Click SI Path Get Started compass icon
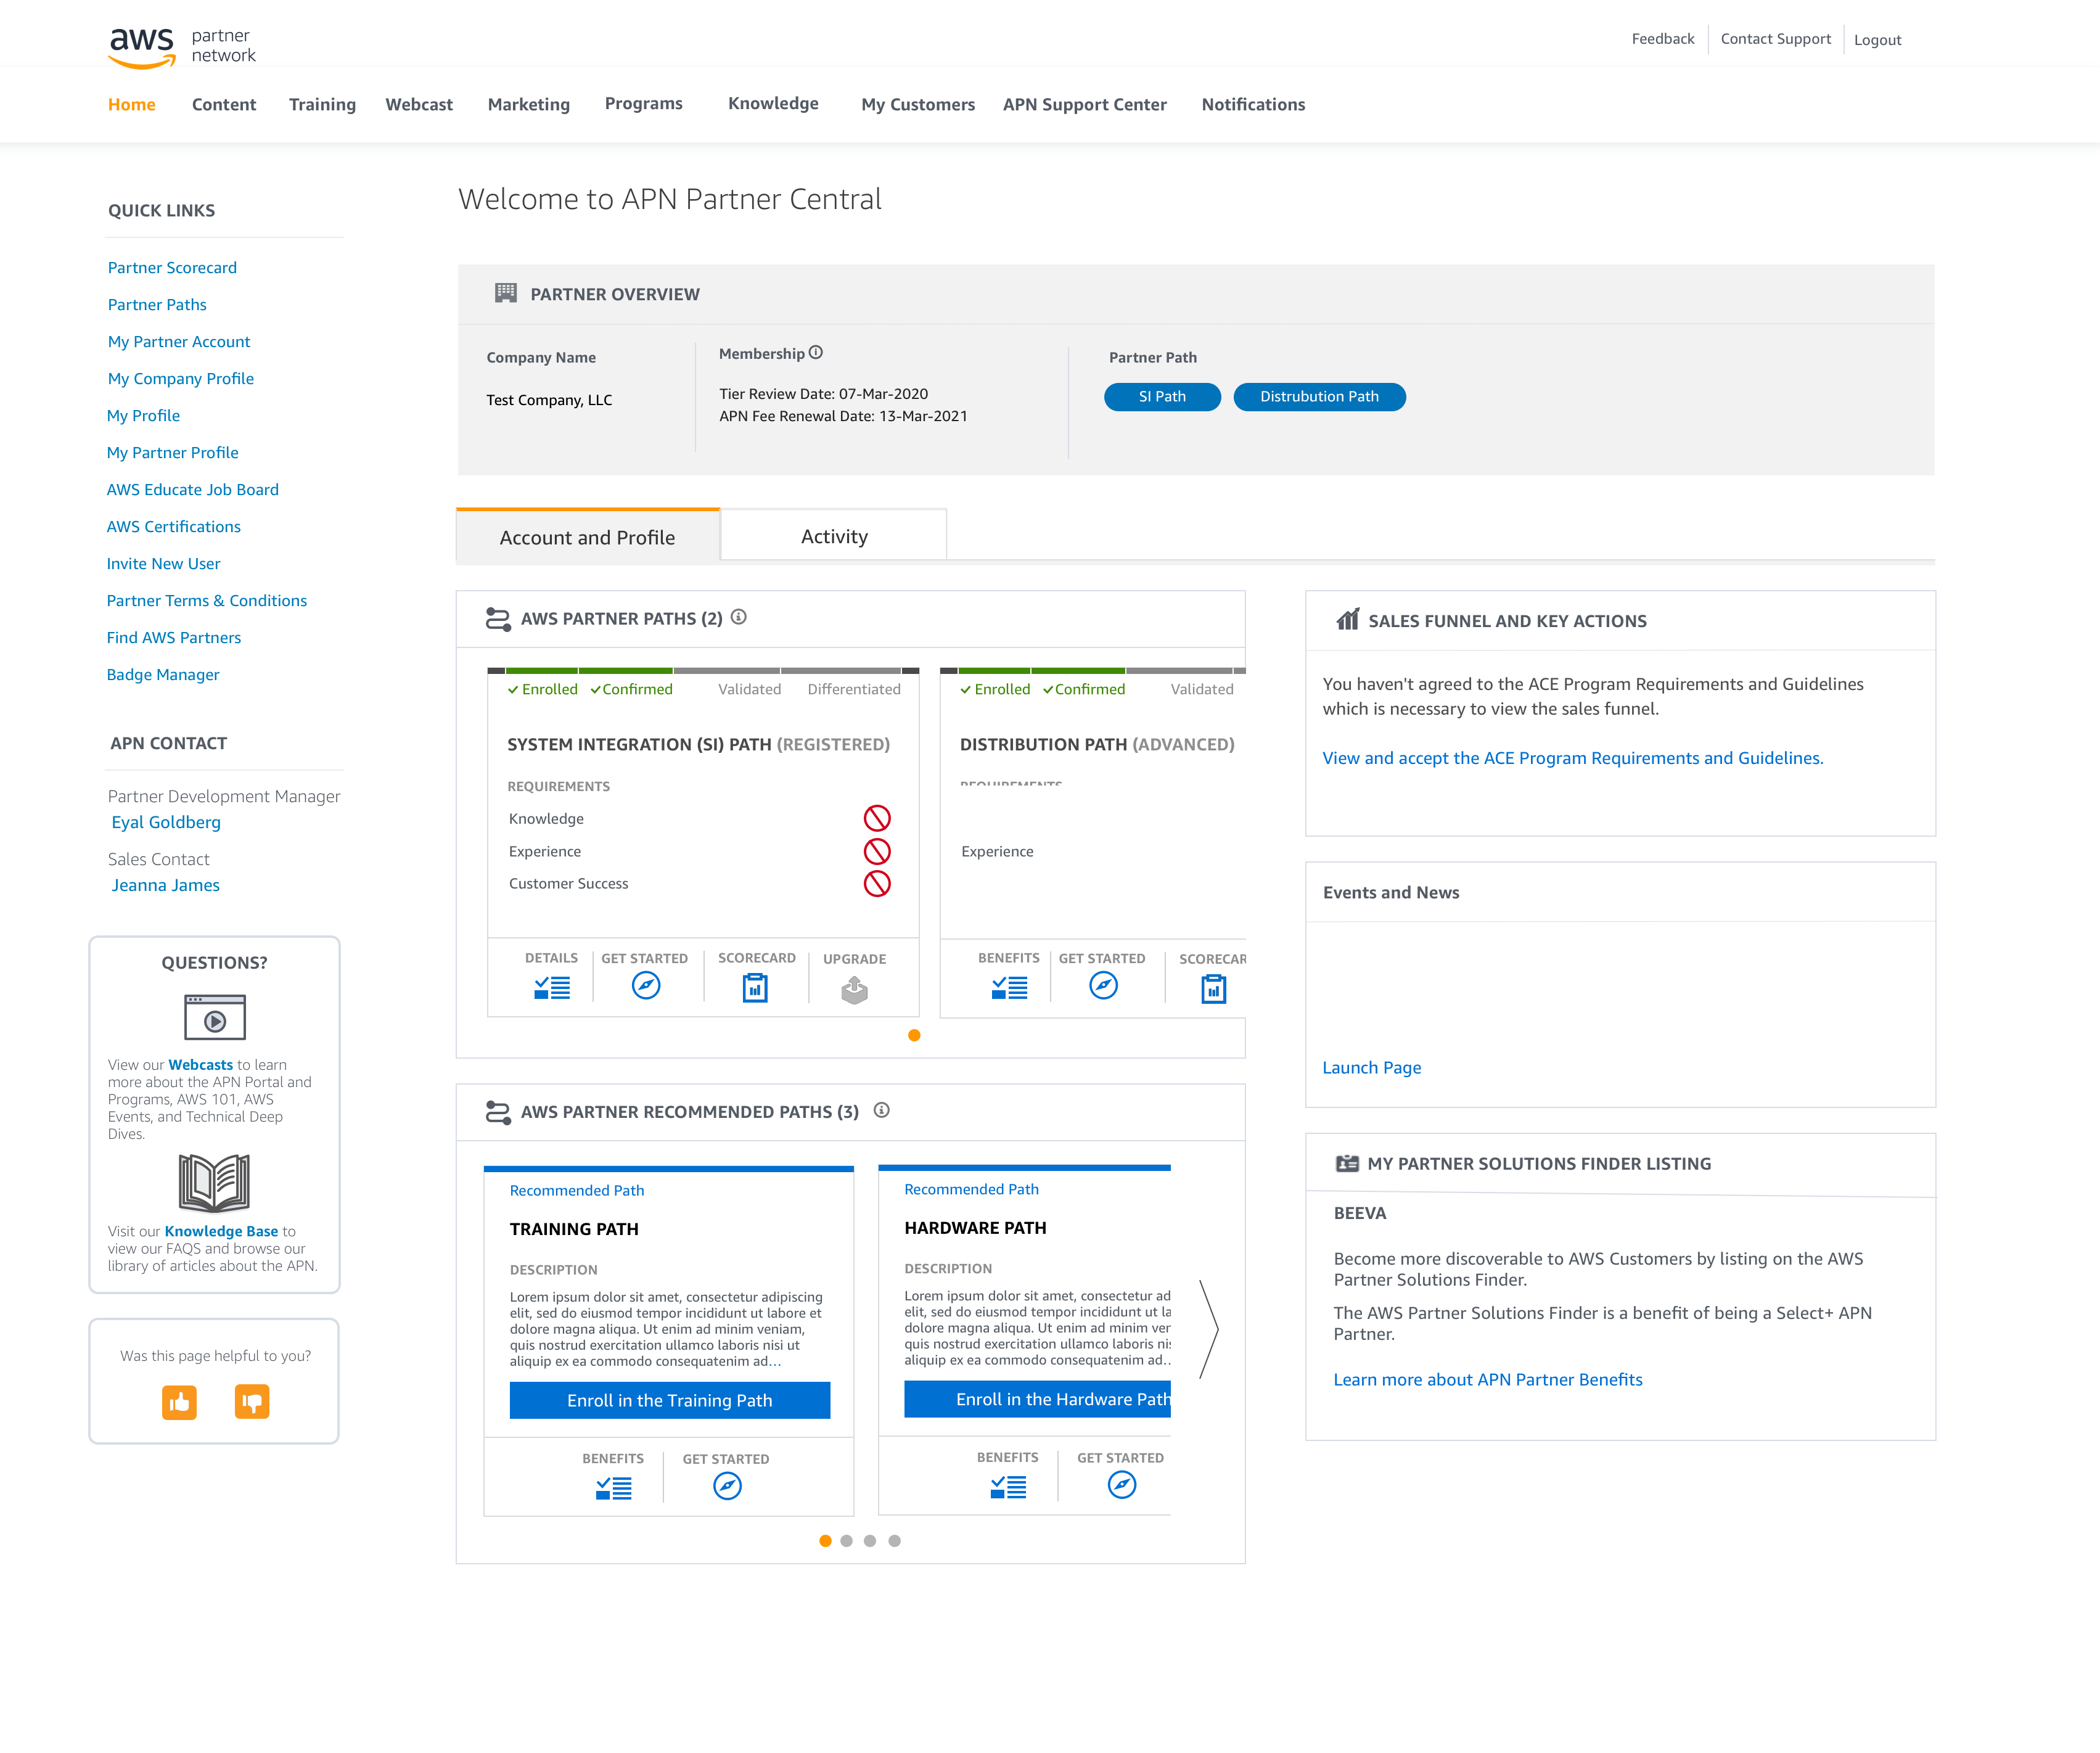 646,986
